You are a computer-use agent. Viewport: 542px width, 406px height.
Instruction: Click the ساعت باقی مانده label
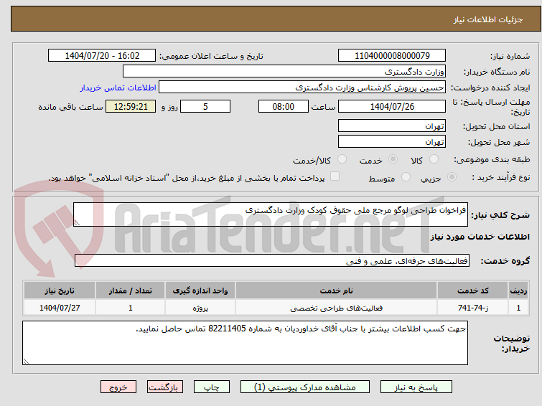(70, 107)
